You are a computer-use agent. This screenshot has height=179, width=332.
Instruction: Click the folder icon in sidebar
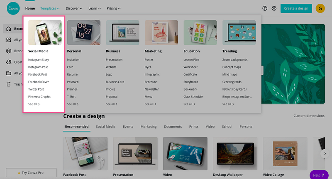coord(8,73)
